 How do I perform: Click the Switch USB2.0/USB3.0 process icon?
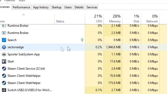coord(4,90)
